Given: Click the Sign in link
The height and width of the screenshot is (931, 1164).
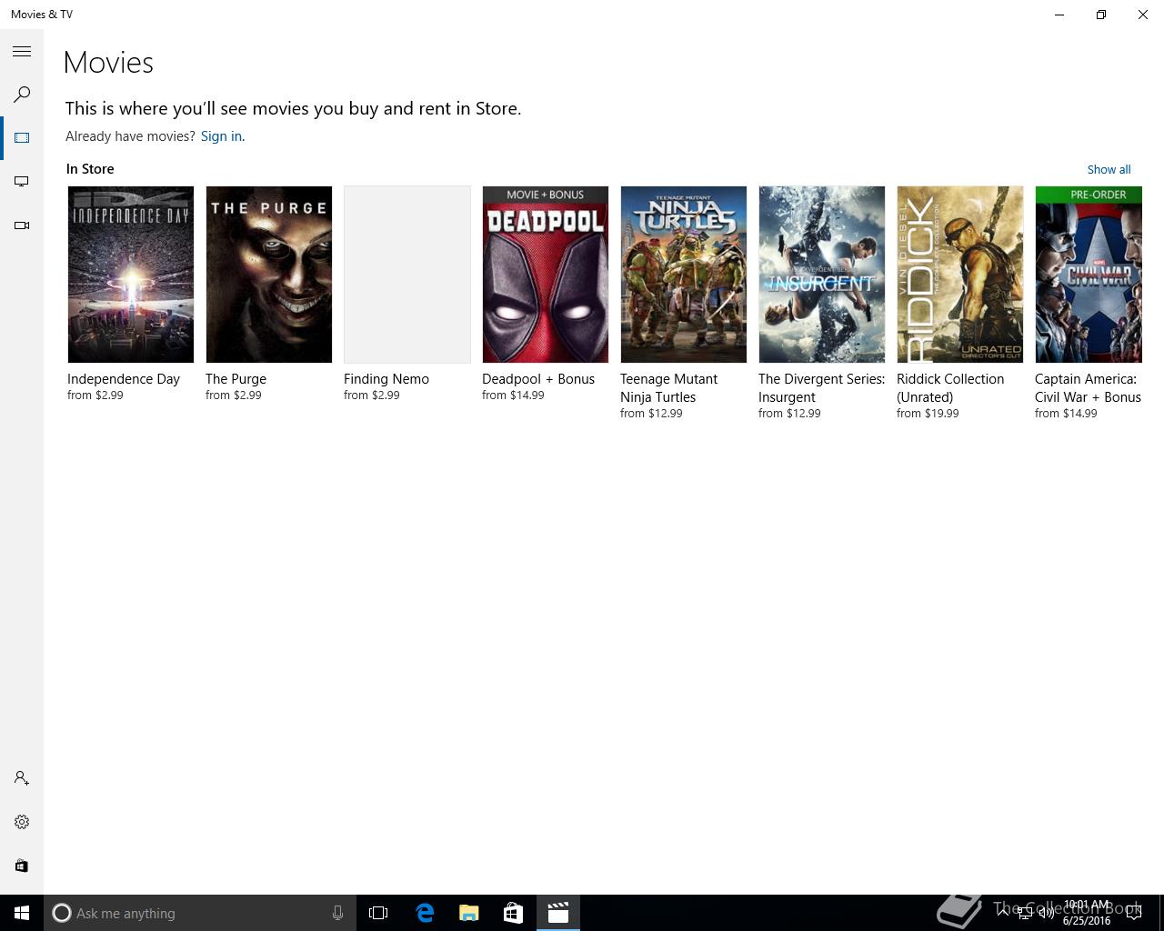Looking at the screenshot, I should (x=221, y=136).
